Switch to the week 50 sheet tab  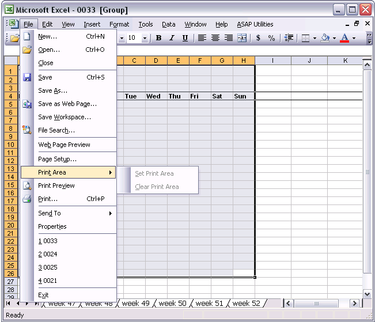(172, 304)
